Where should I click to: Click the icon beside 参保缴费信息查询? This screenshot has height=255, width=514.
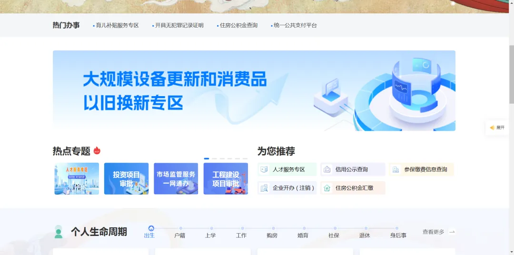coord(395,169)
